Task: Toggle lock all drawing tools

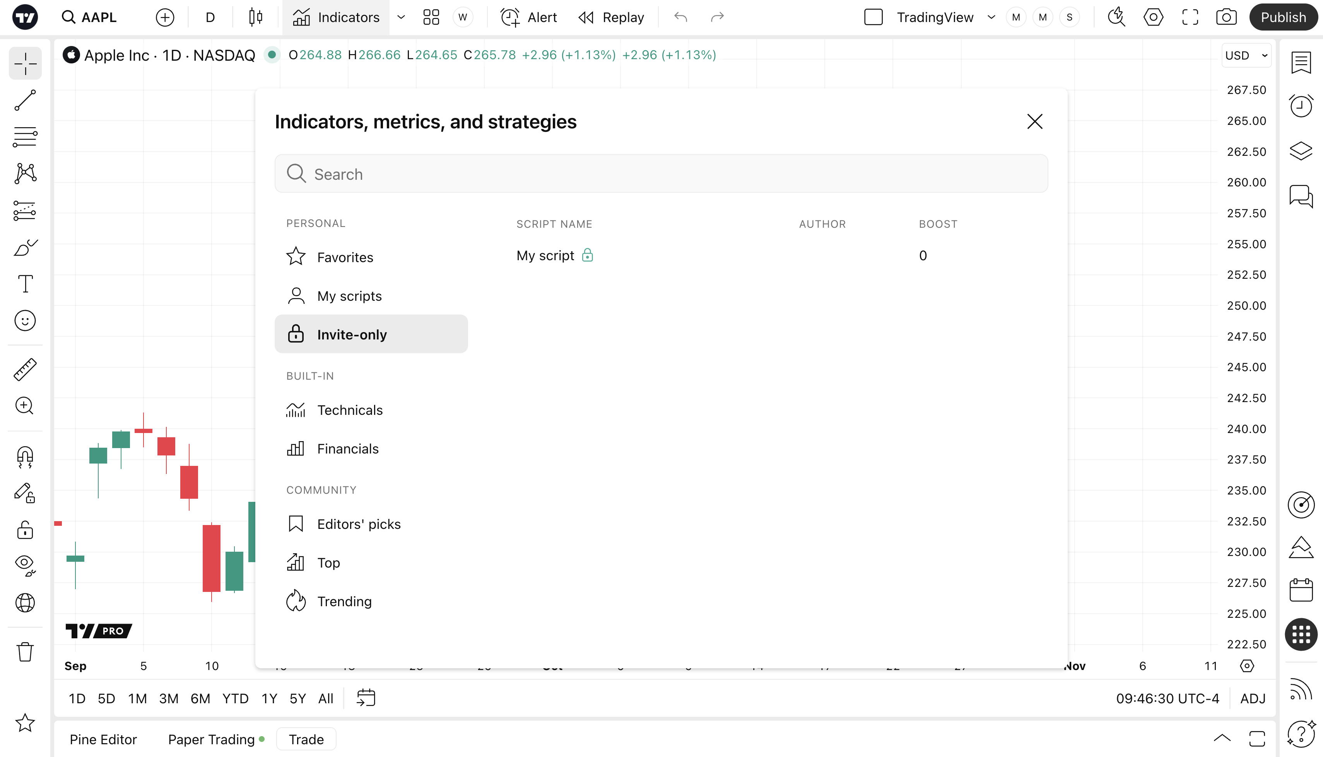Action: (25, 530)
